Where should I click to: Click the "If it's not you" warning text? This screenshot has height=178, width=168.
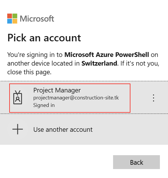click(140, 63)
